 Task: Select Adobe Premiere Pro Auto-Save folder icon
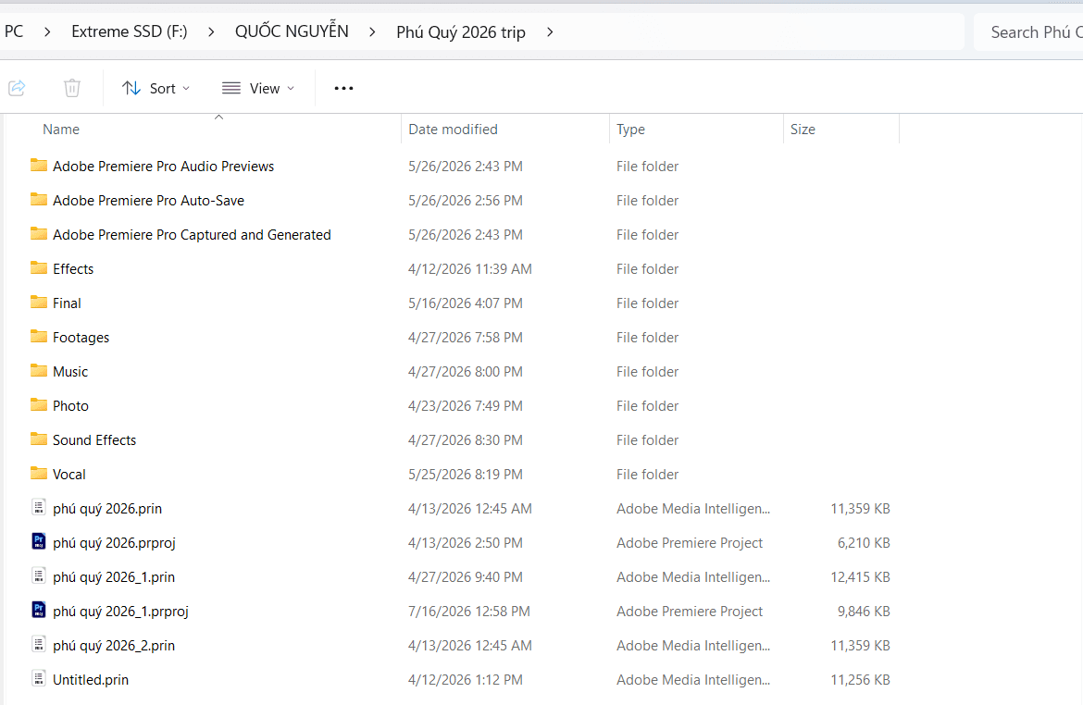point(39,200)
